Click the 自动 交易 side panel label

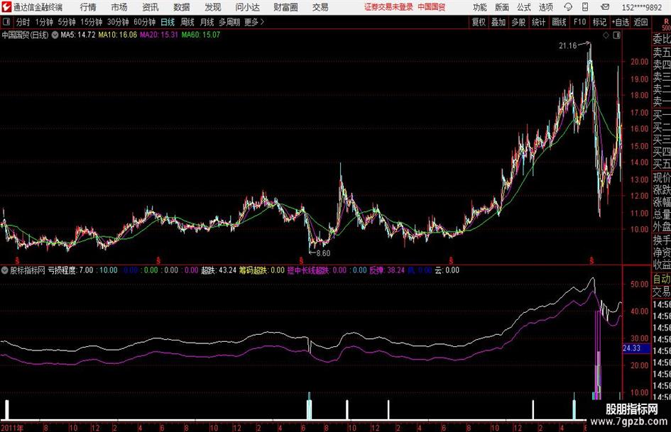click(662, 285)
